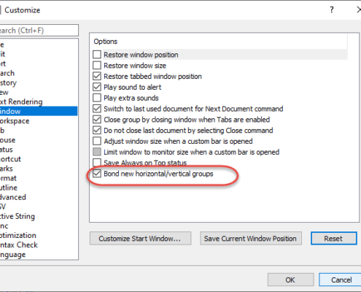Toggle Adjust window size when custom bar opened
Viewport: 361px width, 292px height.
pyautogui.click(x=97, y=141)
